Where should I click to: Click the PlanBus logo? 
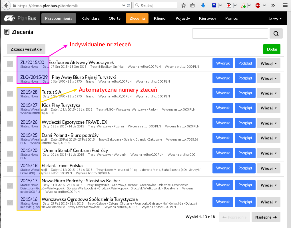[x=20, y=19]
